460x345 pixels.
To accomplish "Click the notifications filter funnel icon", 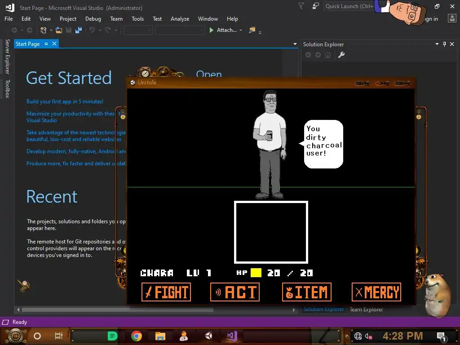I will tap(301, 6).
